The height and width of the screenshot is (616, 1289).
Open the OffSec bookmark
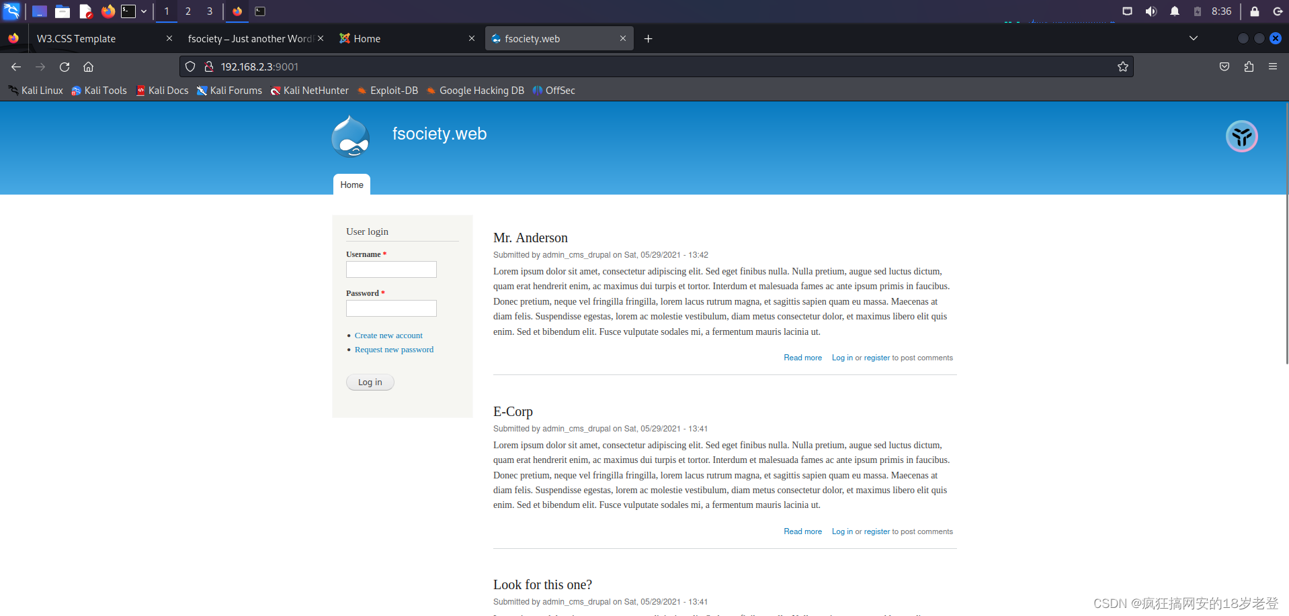(554, 91)
